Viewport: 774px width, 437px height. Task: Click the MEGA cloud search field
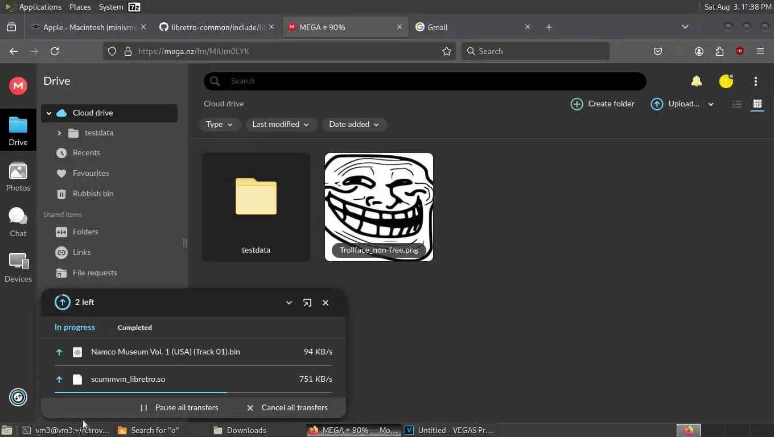(425, 81)
